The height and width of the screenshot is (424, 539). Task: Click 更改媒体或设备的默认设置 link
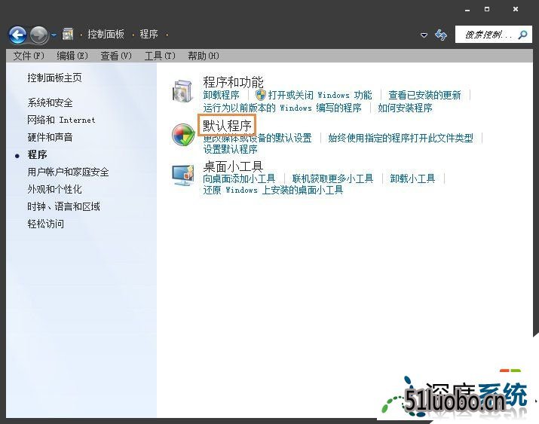pos(257,138)
